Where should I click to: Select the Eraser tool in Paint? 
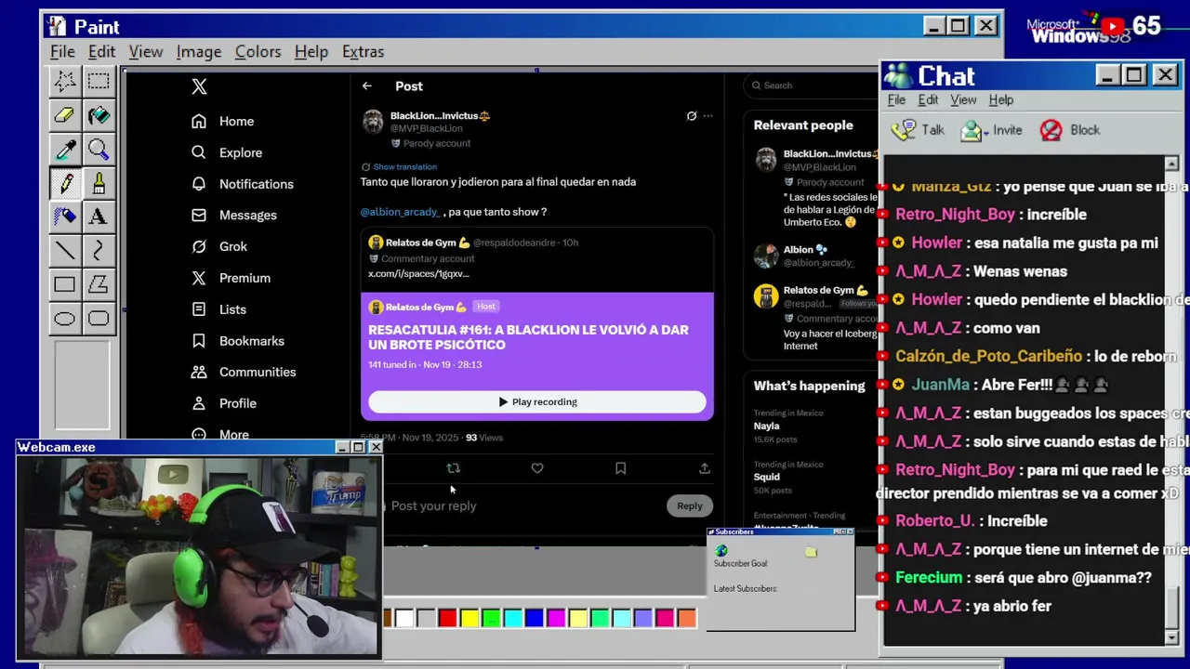pyautogui.click(x=64, y=116)
